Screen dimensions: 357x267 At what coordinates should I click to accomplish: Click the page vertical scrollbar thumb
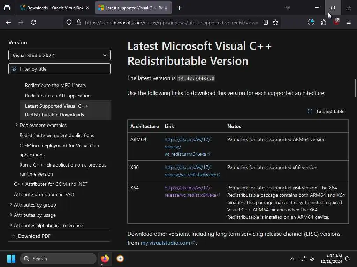point(355,88)
